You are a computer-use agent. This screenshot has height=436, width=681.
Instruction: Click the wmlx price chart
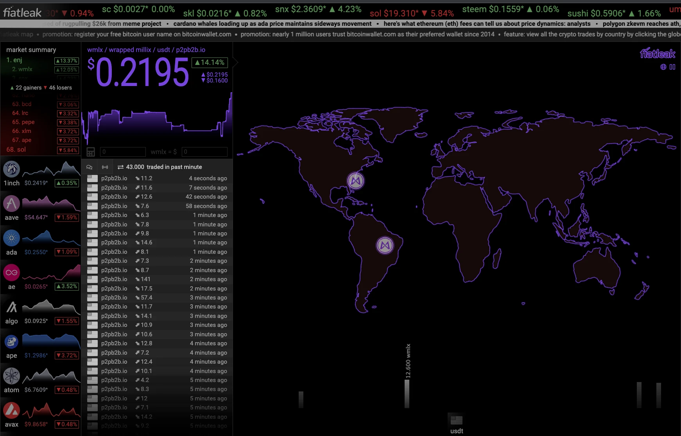(157, 119)
